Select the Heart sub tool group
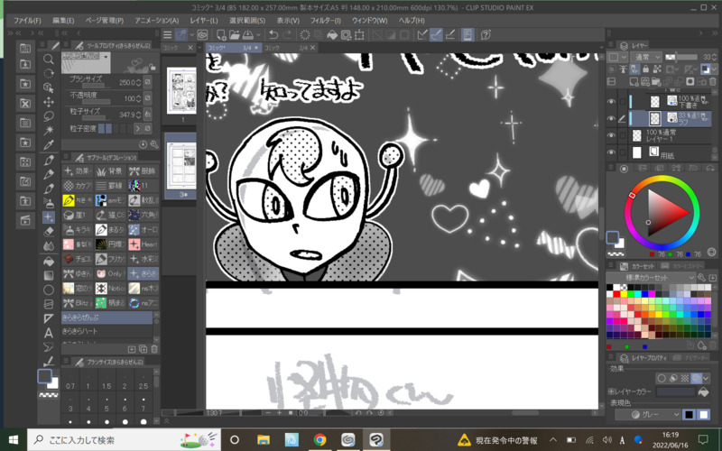The height and width of the screenshot is (451, 722). point(143,244)
